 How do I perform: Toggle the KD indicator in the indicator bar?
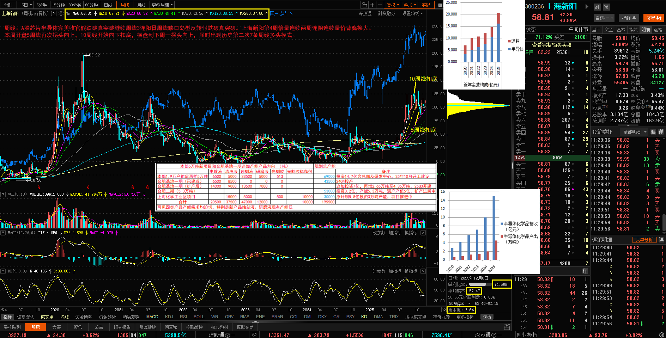[x=364, y=317]
